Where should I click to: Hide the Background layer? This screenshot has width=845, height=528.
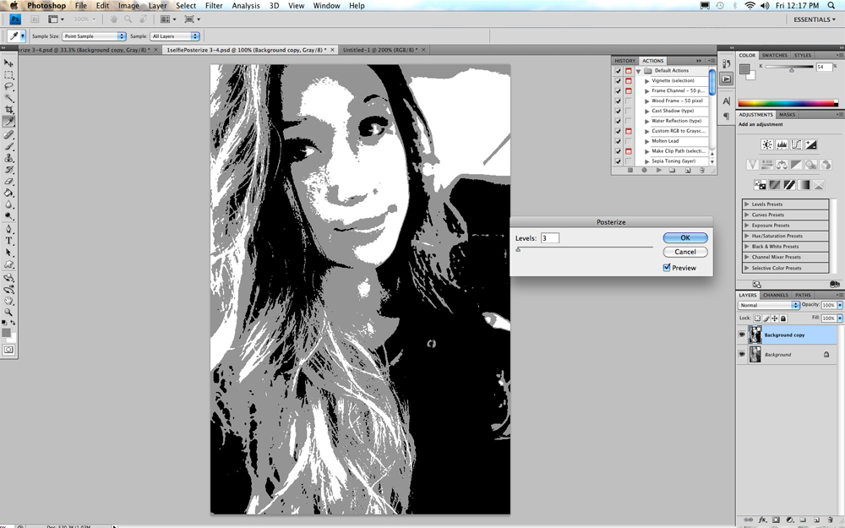coord(742,355)
